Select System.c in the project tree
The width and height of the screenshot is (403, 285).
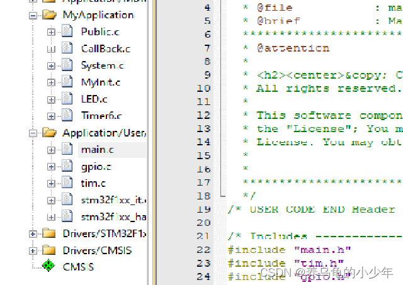(x=103, y=65)
